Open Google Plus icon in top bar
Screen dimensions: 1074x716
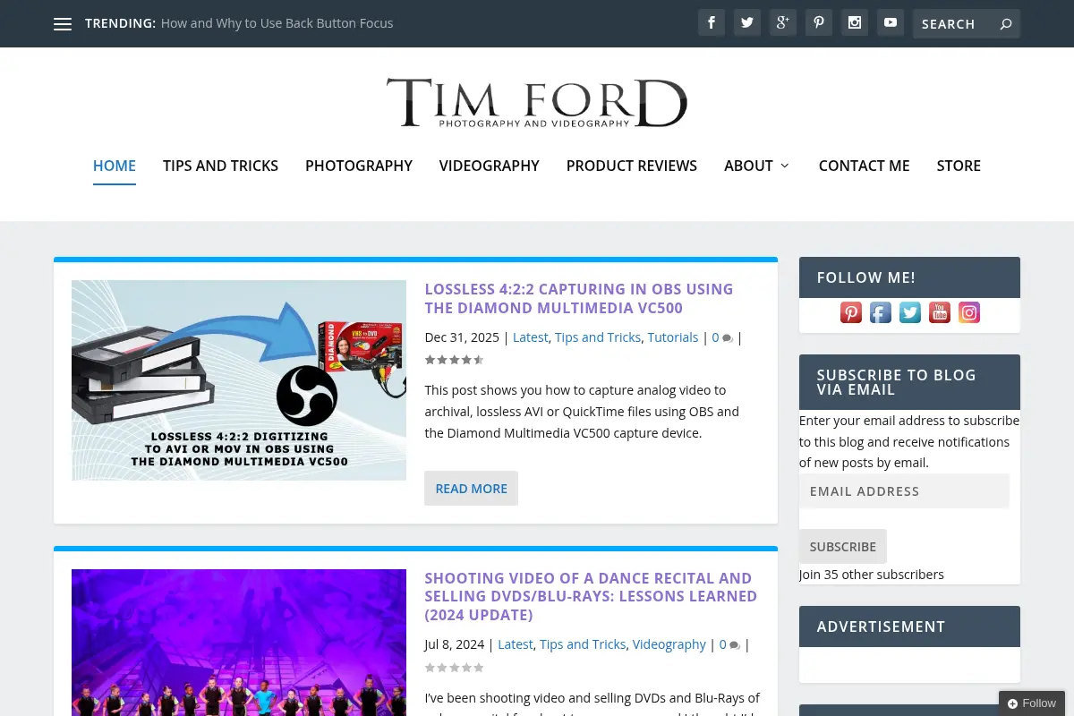pos(783,23)
